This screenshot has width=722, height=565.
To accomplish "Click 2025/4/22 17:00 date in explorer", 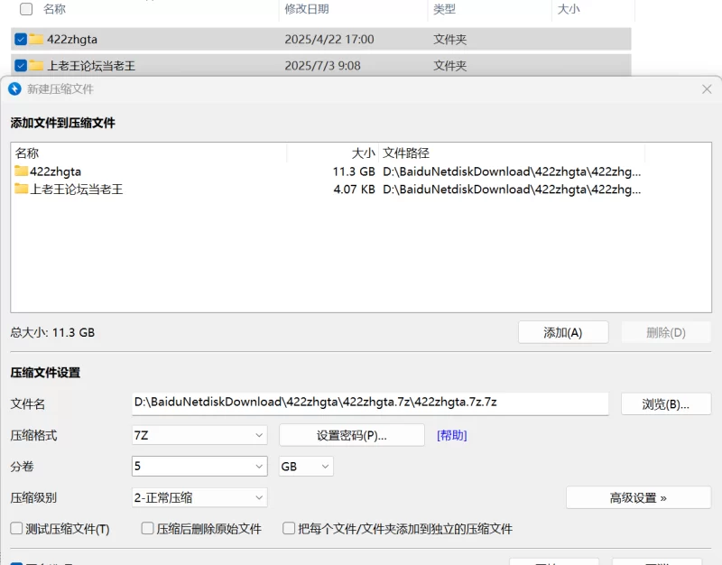I will coord(329,39).
